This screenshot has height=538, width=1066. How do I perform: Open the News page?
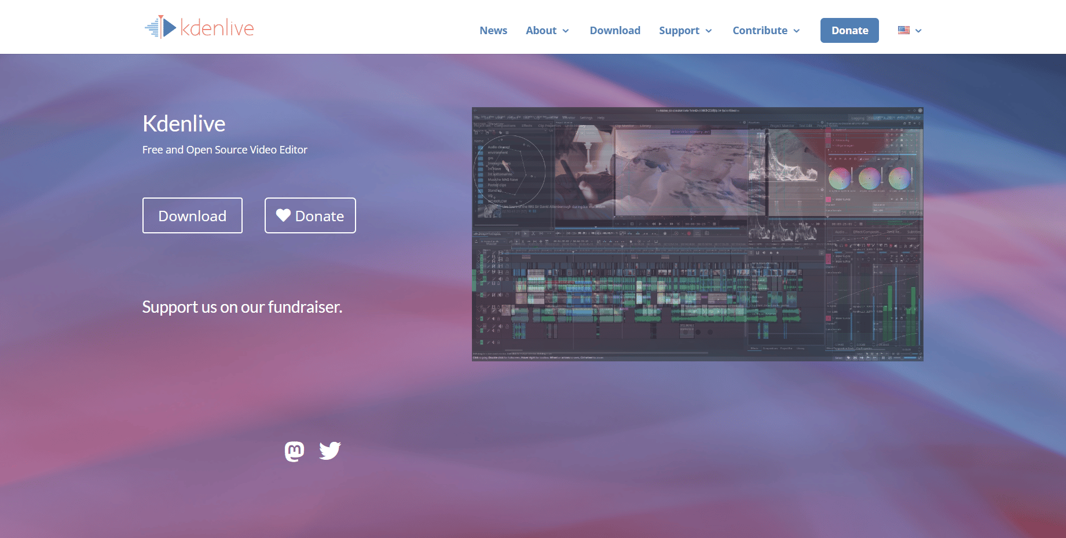pyautogui.click(x=493, y=30)
